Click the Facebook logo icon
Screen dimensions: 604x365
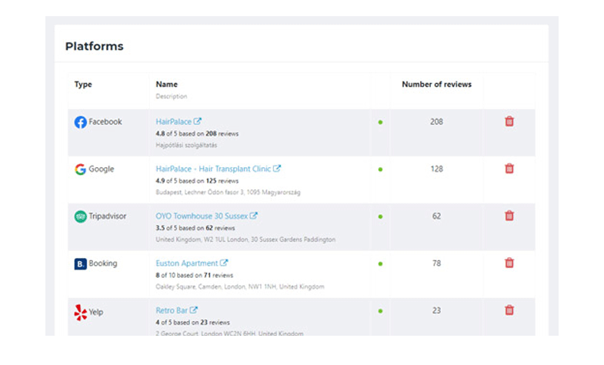click(80, 122)
